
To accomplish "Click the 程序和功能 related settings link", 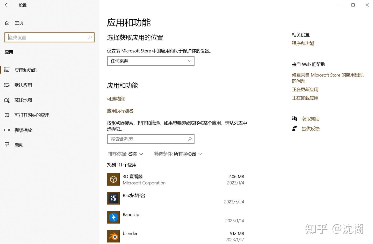I will (x=303, y=43).
